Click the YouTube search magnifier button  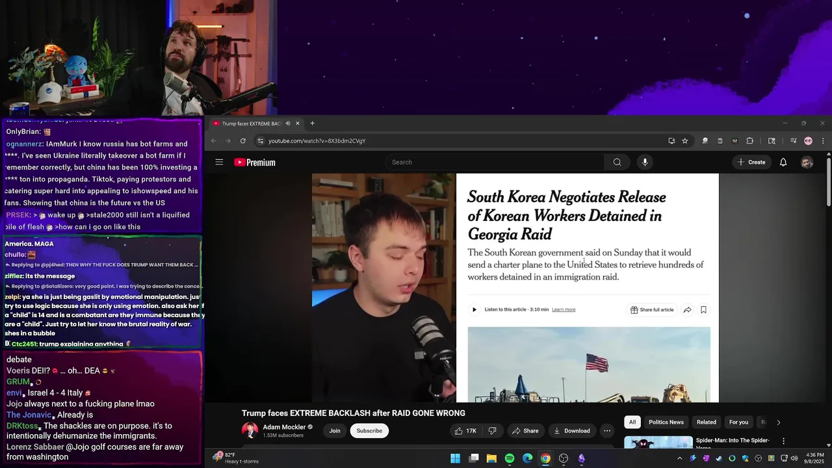[x=617, y=162]
